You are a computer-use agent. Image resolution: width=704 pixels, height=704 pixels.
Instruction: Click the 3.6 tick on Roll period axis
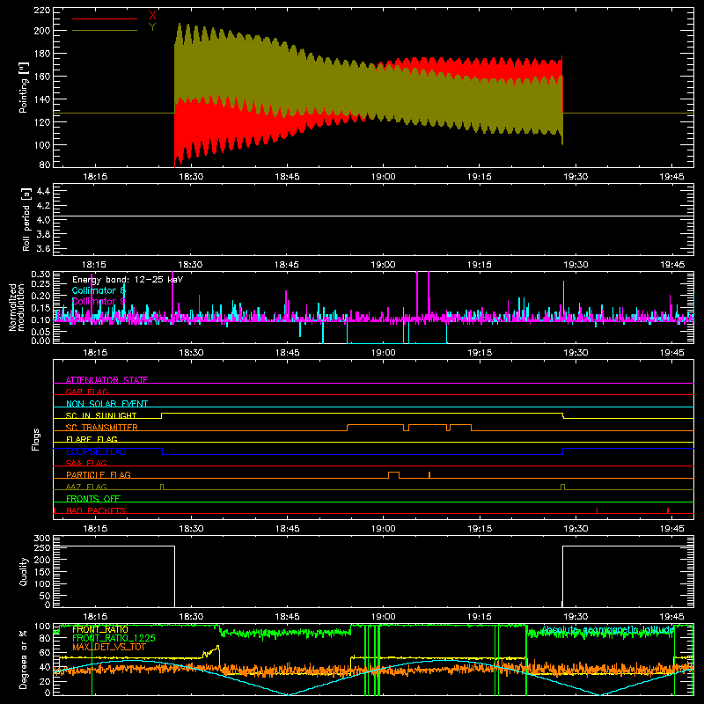tap(43, 248)
